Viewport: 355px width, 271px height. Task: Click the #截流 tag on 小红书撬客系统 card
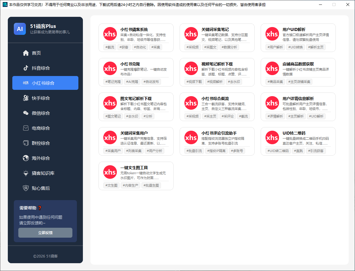click(110, 47)
